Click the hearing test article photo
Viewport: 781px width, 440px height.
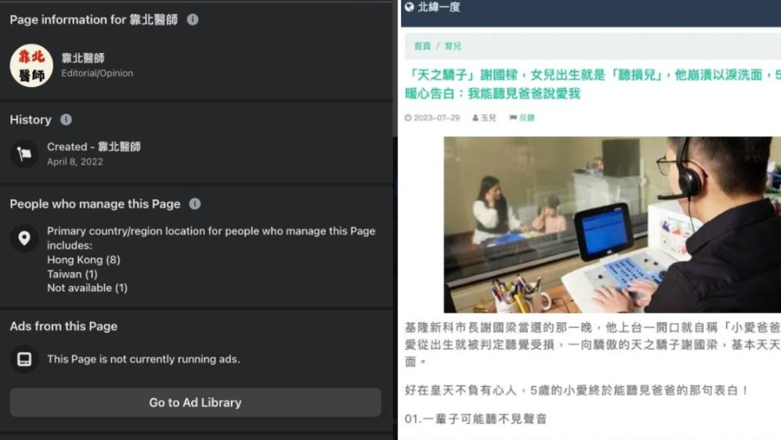click(612, 224)
